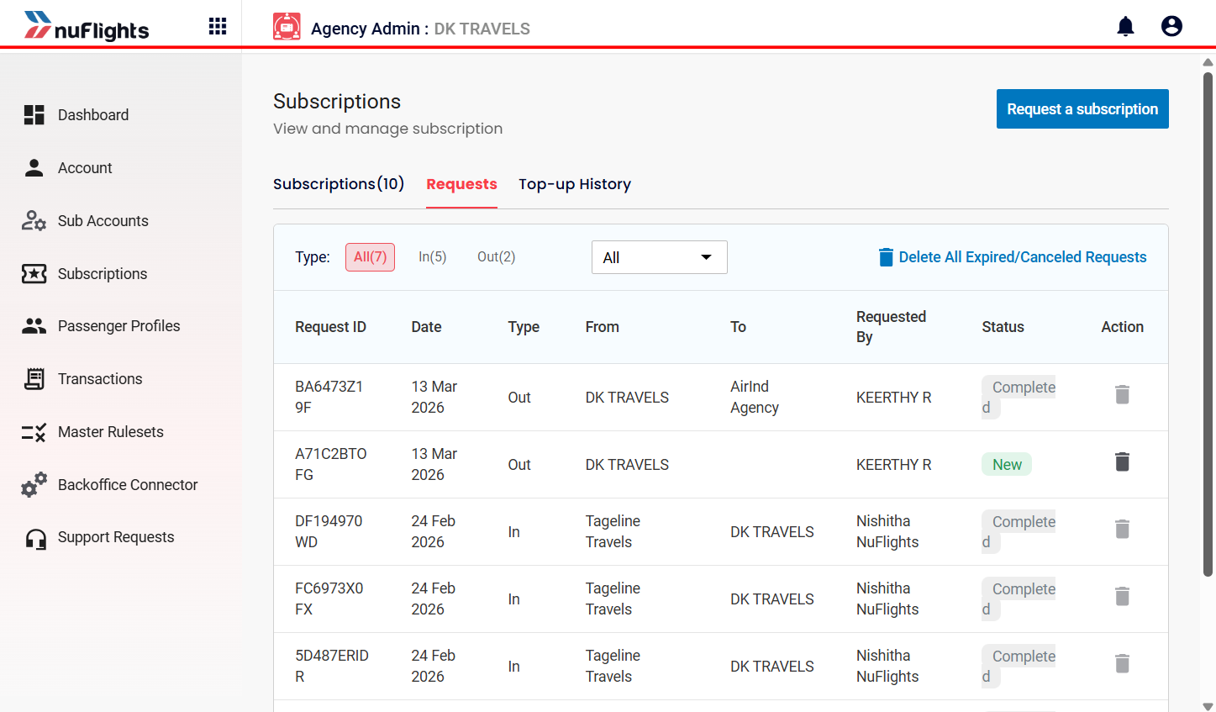Open the notifications bell
Screen dimensions: 1216x712
[1125, 27]
